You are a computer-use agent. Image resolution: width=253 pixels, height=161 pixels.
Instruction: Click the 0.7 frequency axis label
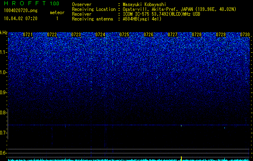[4, 133]
